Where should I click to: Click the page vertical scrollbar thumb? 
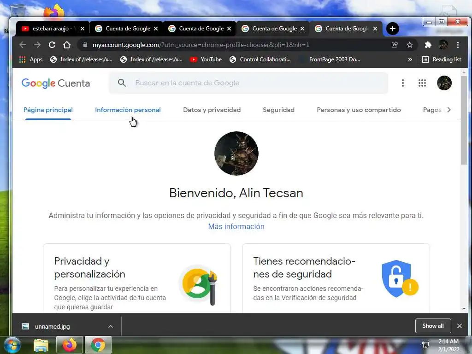point(464,120)
